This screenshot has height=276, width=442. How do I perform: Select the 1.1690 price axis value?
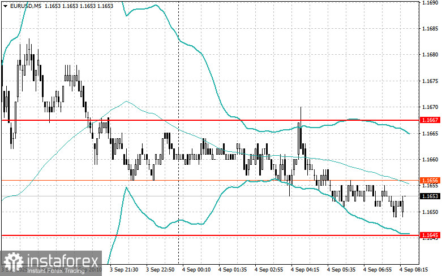click(430, 2)
